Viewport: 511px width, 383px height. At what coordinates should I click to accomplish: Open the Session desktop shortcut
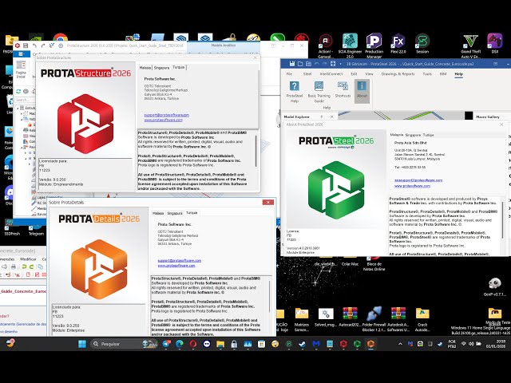pos(422,43)
